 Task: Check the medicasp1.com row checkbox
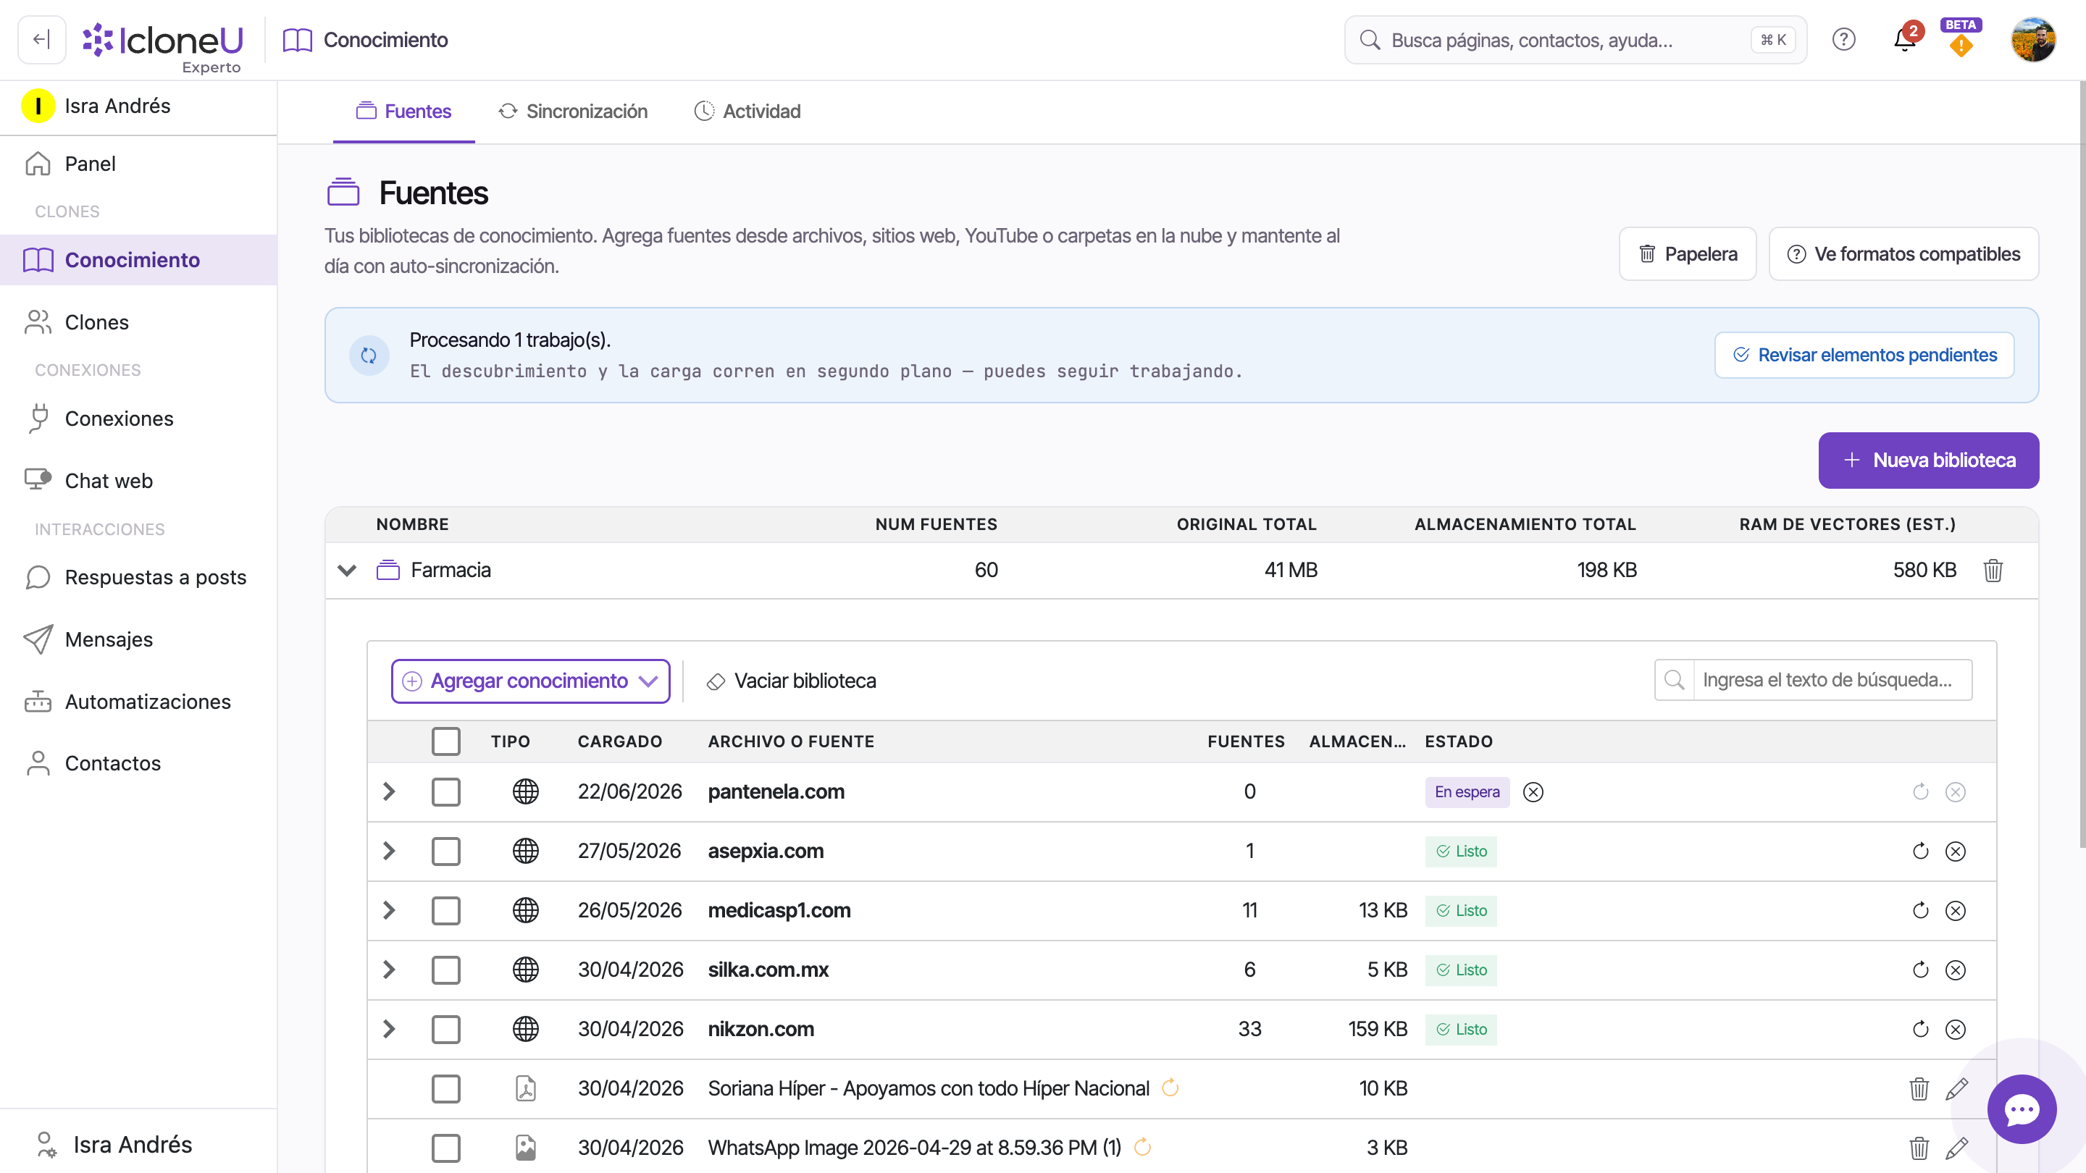[445, 911]
